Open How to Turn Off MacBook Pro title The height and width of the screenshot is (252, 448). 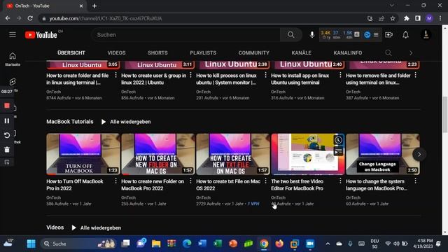click(x=75, y=185)
